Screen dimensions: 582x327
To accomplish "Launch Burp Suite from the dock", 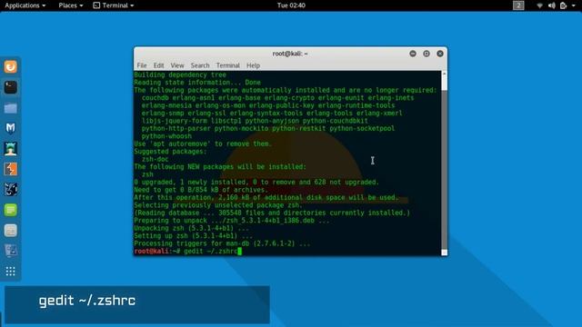I will [x=10, y=169].
